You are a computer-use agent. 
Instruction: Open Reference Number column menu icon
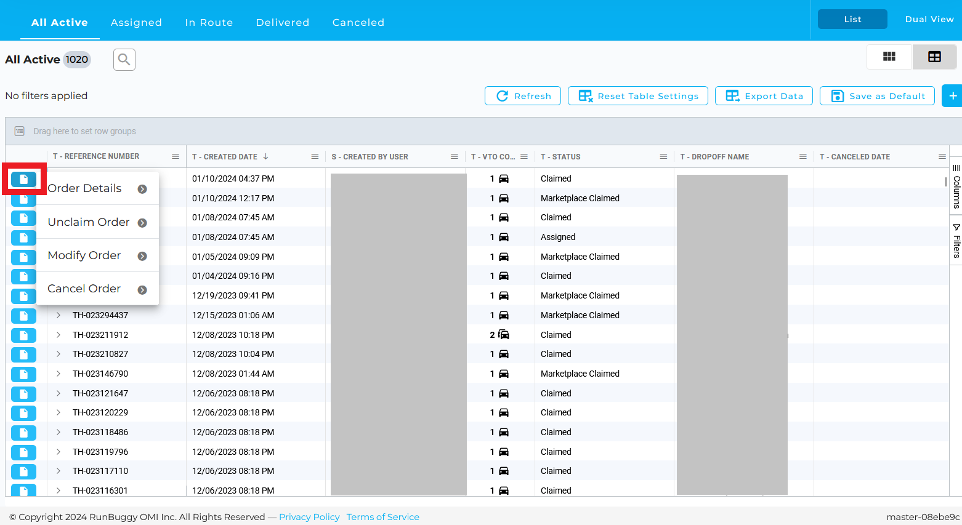pos(176,156)
